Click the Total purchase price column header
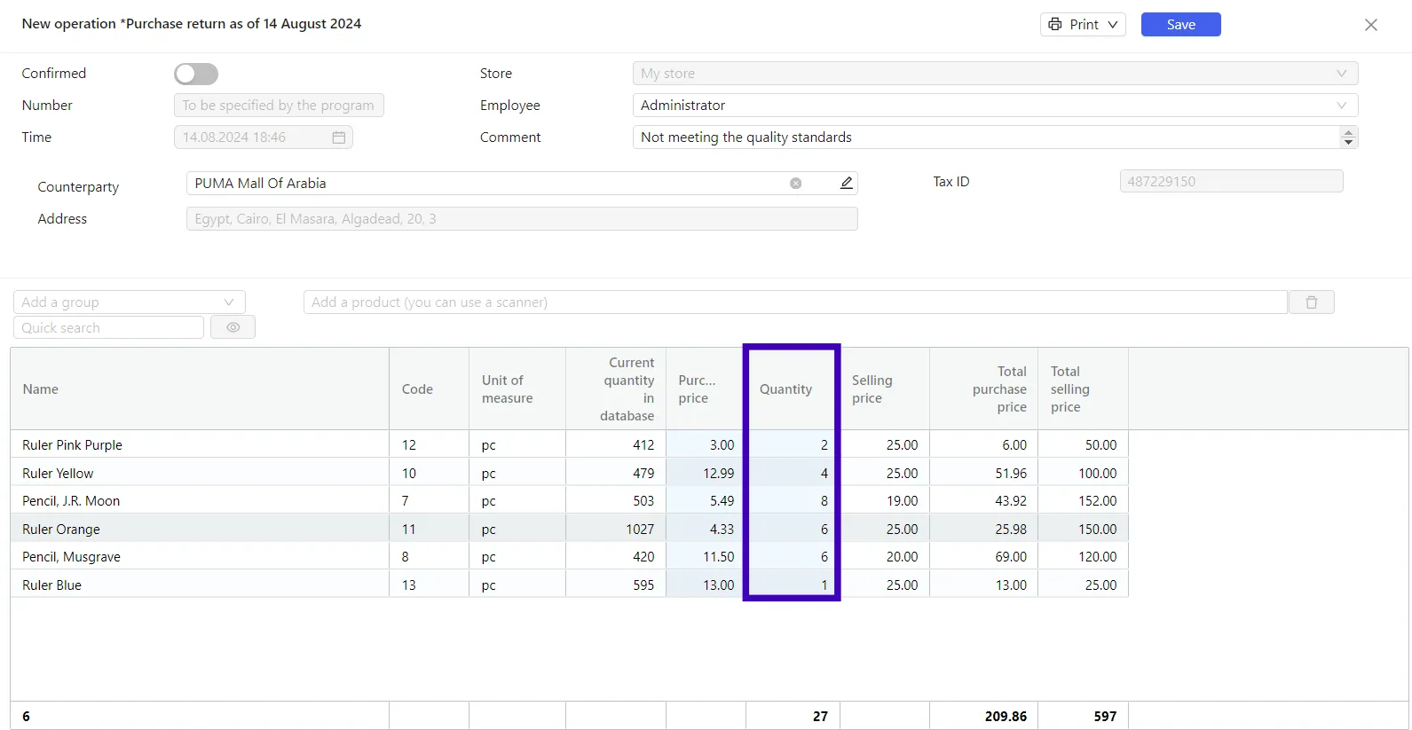 tap(983, 389)
